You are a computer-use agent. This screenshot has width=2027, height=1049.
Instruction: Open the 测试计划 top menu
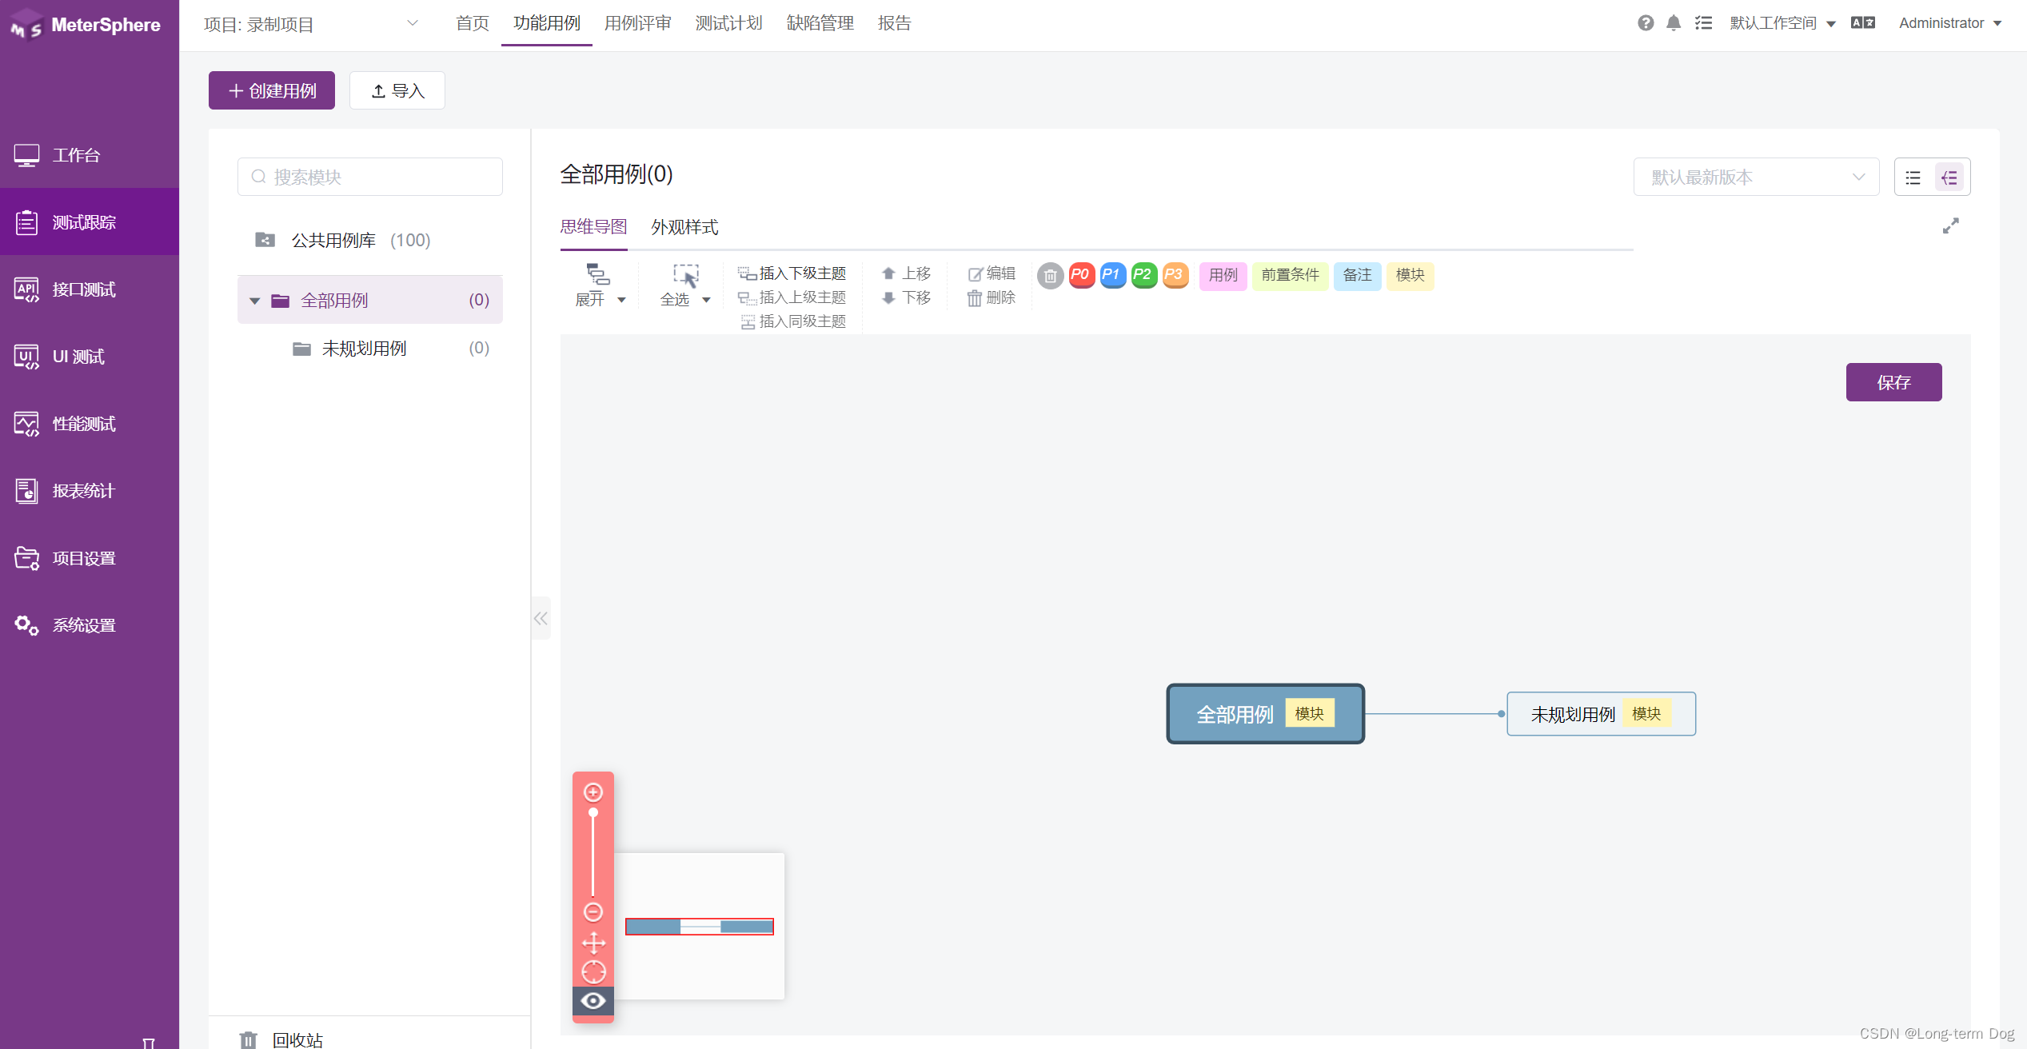click(728, 23)
